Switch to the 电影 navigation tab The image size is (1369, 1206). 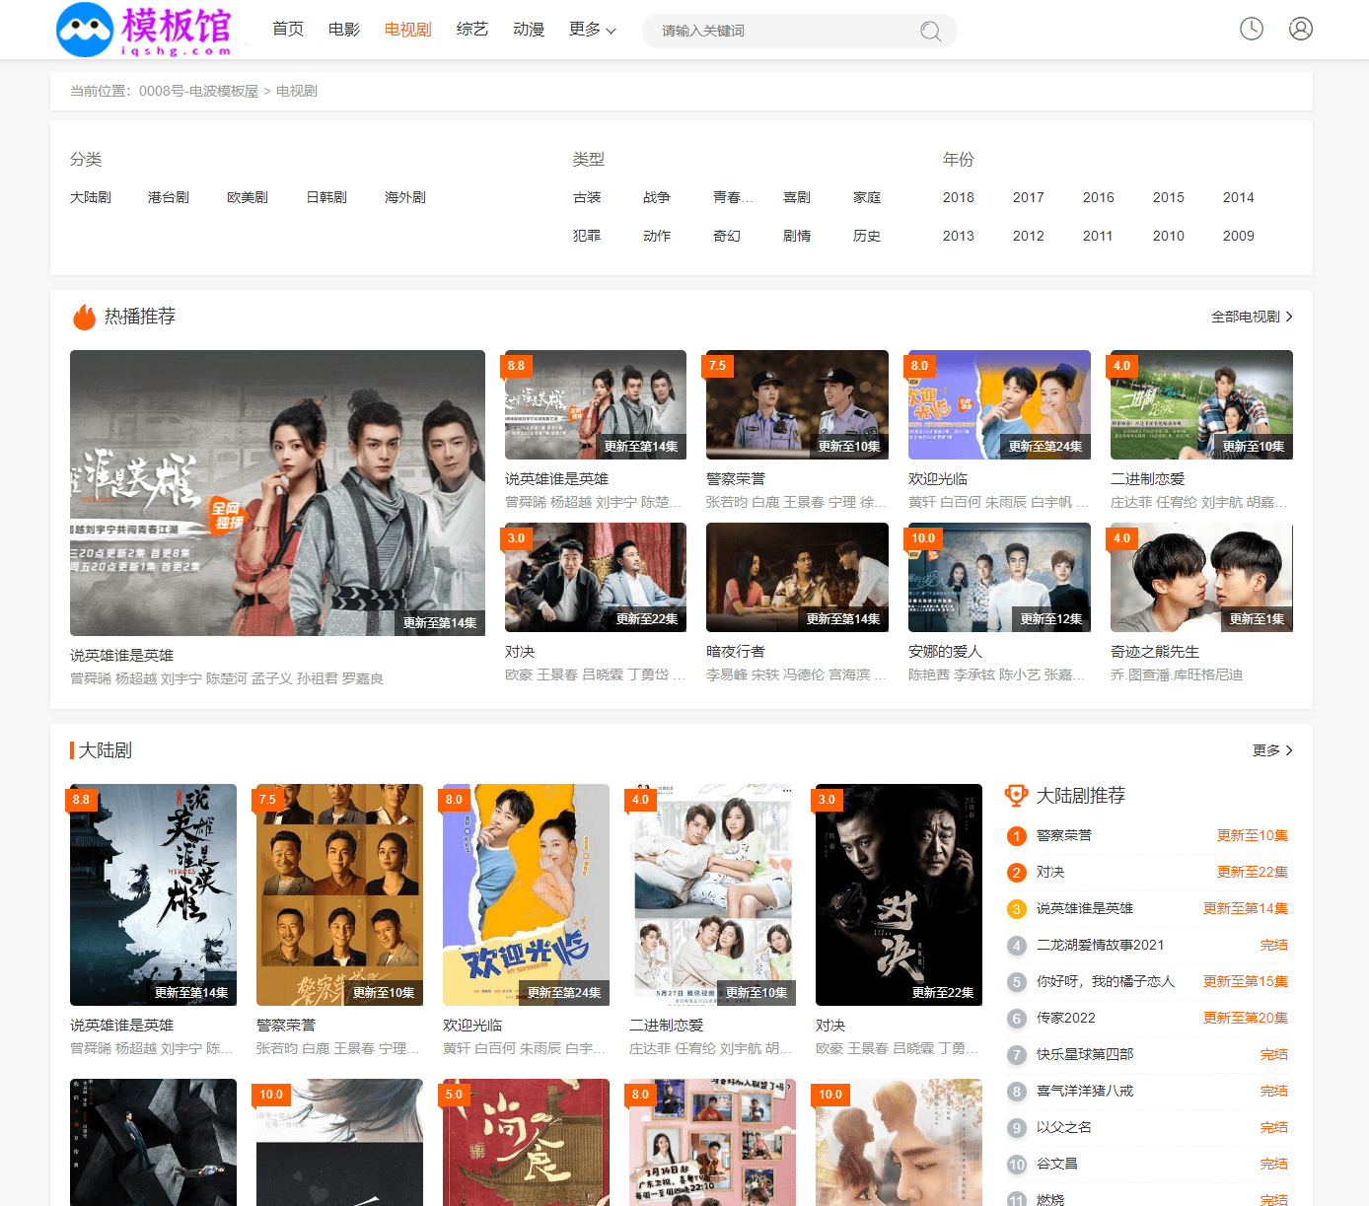coord(344,30)
